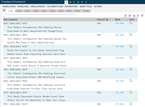Open the quick commands book icon
The width and height of the screenshot is (145, 107).
tap(134, 16)
